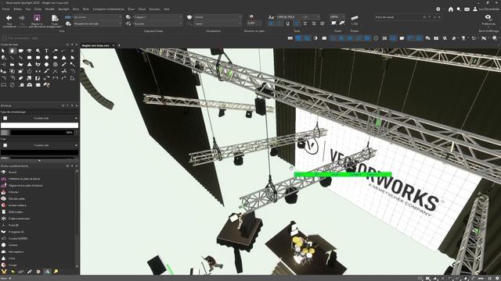Click the first tool-set icon in the bottom strip

4,272
